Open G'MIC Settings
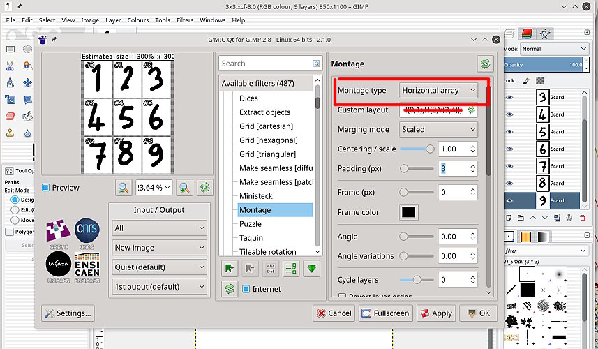This screenshot has height=349, width=598. click(x=68, y=313)
